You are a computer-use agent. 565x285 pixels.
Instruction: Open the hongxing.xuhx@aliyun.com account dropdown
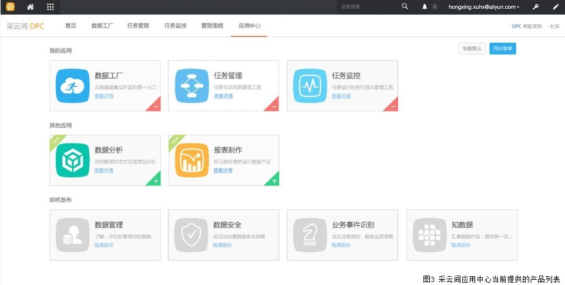click(484, 7)
